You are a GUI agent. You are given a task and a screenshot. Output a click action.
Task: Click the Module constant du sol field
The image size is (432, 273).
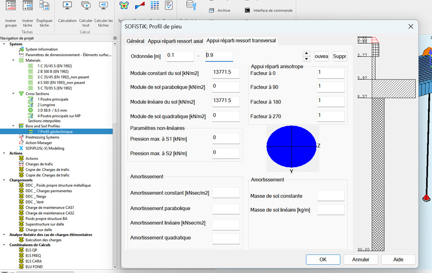[226, 73]
